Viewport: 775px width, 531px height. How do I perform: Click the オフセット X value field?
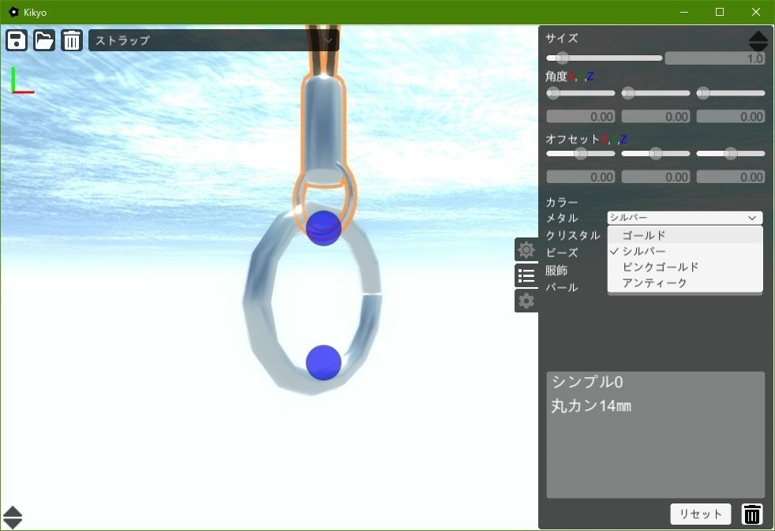click(x=581, y=177)
